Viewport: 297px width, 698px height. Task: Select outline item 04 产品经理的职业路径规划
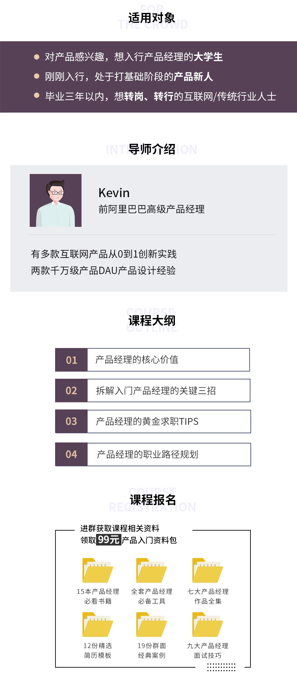[x=153, y=454]
